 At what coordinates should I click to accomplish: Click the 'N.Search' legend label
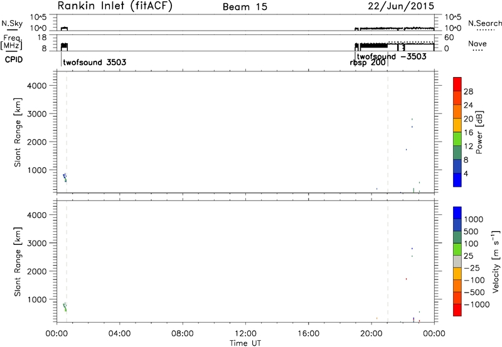tap(484, 23)
